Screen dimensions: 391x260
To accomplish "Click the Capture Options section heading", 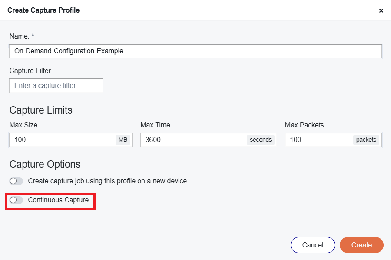I will click(45, 164).
